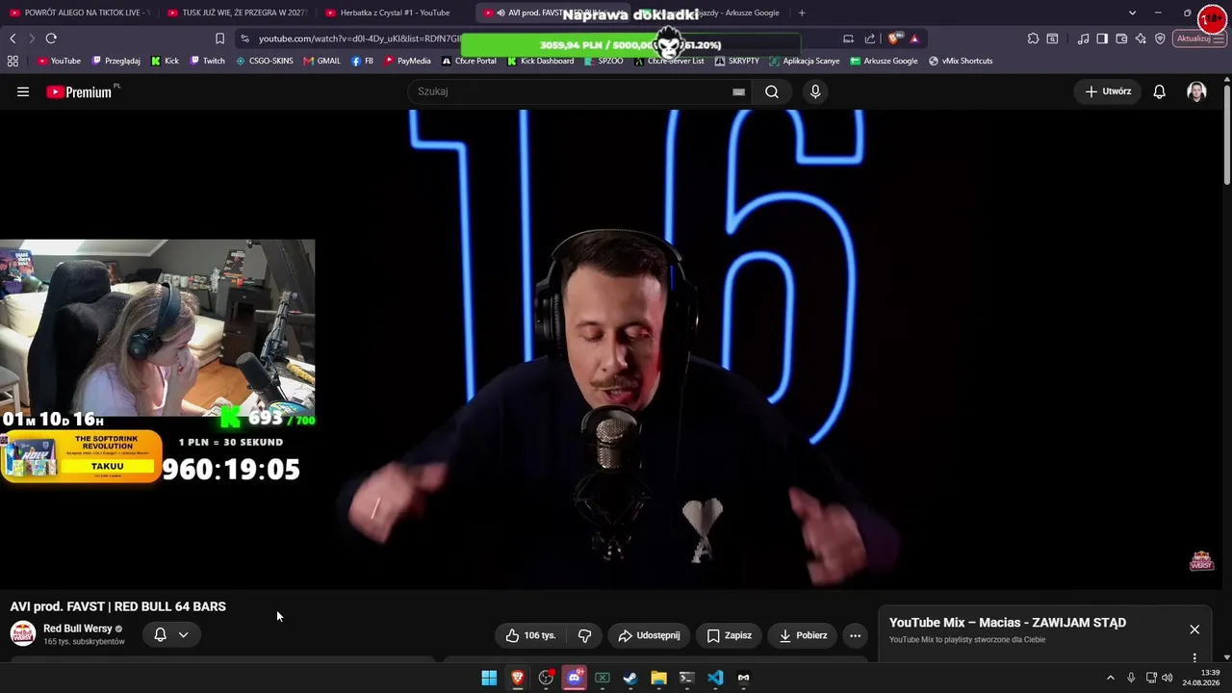
Task: Open browser extensions puzzle icon
Action: tap(1033, 38)
